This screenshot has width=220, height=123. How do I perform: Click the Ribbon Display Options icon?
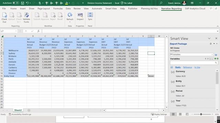192,3
